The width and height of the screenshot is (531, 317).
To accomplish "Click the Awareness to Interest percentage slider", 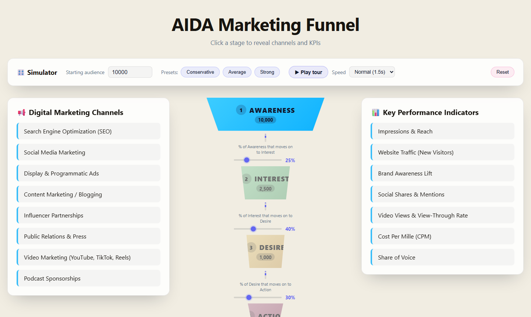I will point(258,160).
